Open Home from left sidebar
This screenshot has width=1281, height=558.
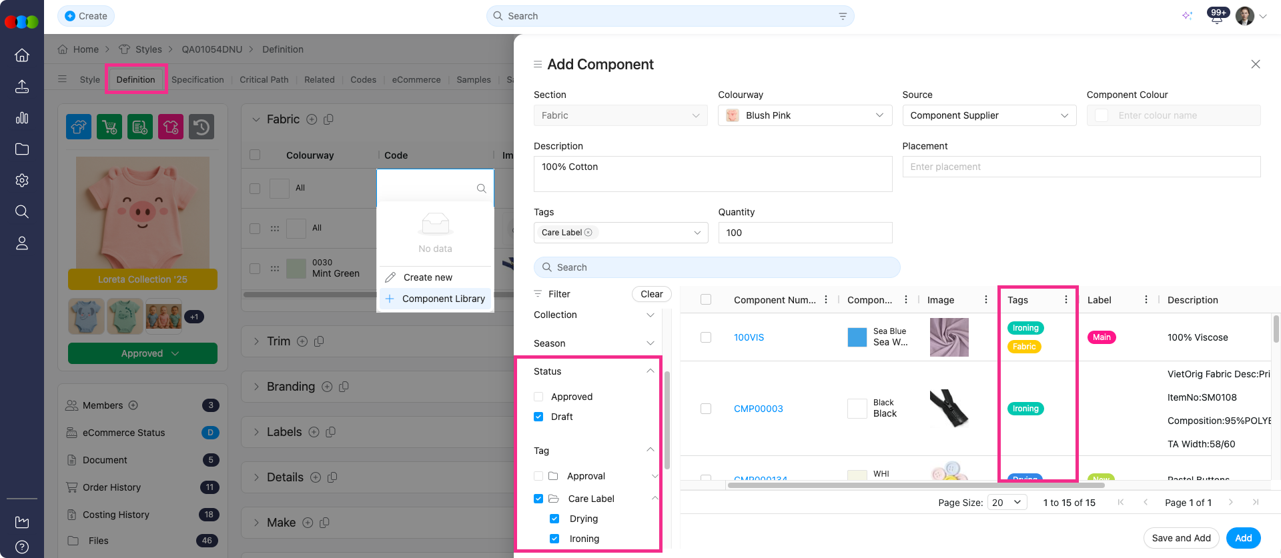click(x=22, y=55)
